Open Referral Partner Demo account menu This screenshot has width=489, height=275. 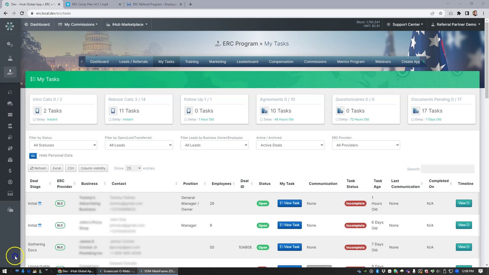pos(456,24)
